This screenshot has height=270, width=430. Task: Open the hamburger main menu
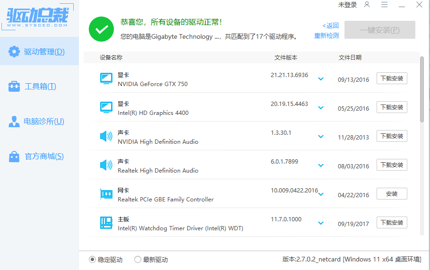point(385,4)
